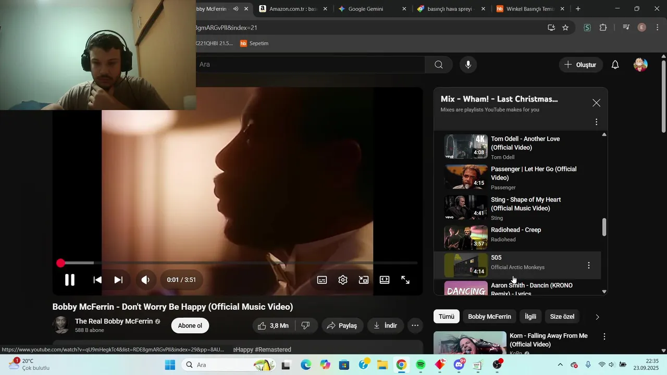The image size is (667, 375).
Task: Open the Windows Start menu
Action: coord(170,365)
